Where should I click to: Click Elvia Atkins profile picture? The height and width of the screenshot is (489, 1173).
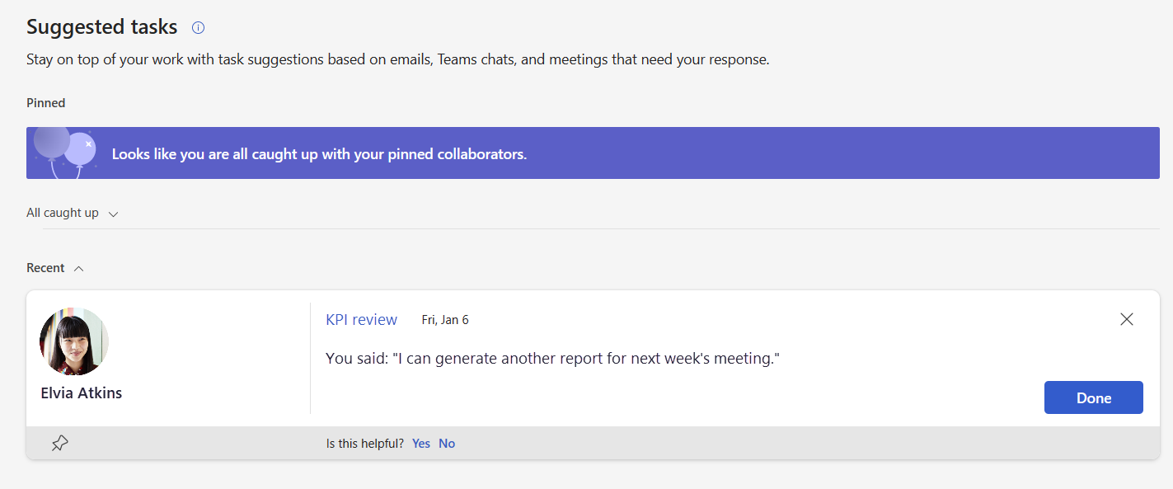tap(73, 341)
